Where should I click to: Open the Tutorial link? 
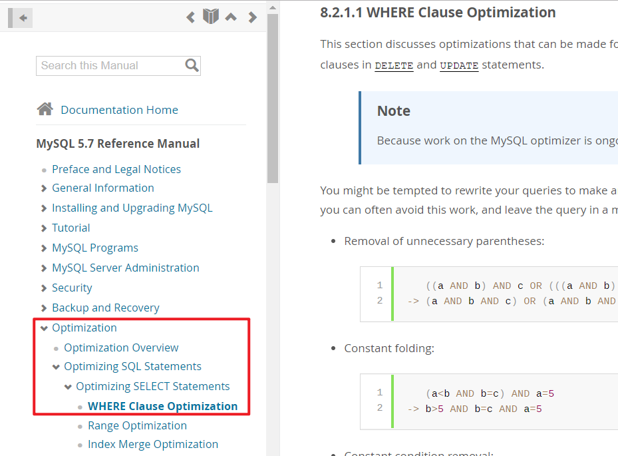tap(71, 228)
